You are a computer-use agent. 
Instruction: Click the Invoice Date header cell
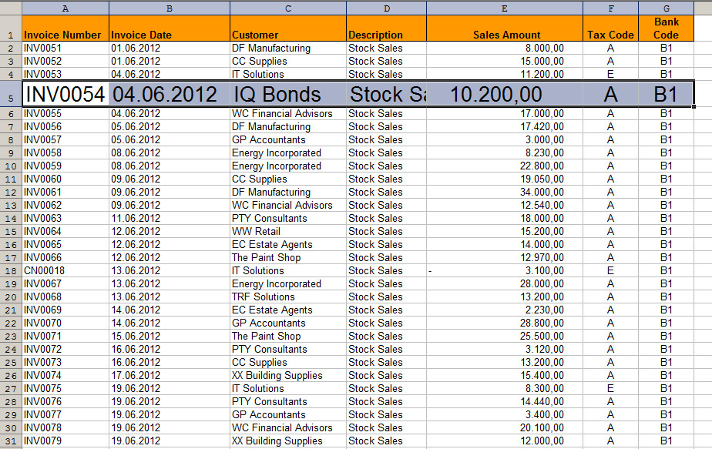(x=170, y=28)
